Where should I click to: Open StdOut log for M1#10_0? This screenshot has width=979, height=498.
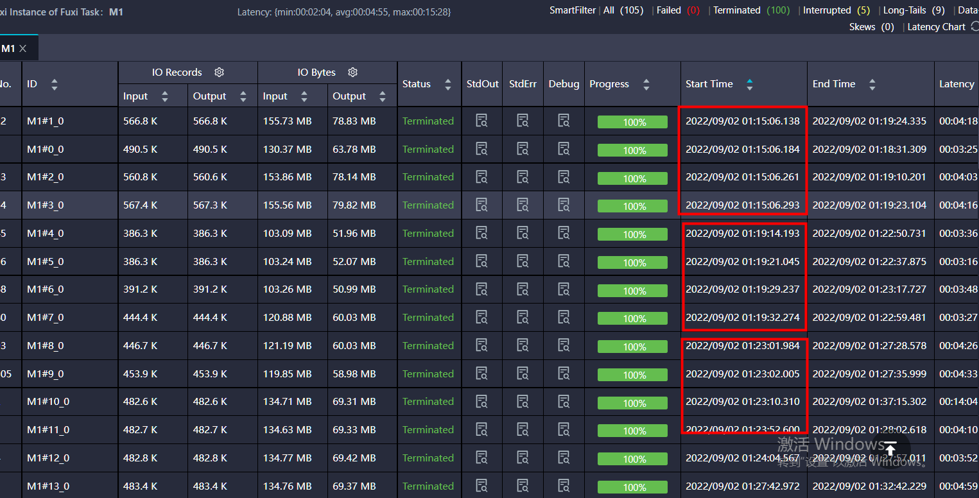[x=481, y=401]
